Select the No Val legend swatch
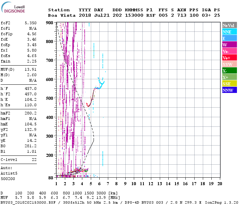The height and width of the screenshot is (205, 239). click(x=229, y=25)
